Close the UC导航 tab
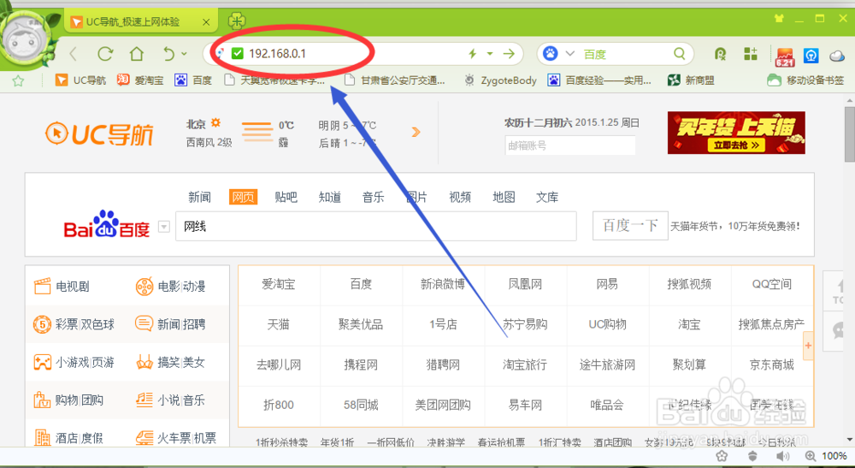Viewport: 855px width, 468px height. pyautogui.click(x=205, y=22)
